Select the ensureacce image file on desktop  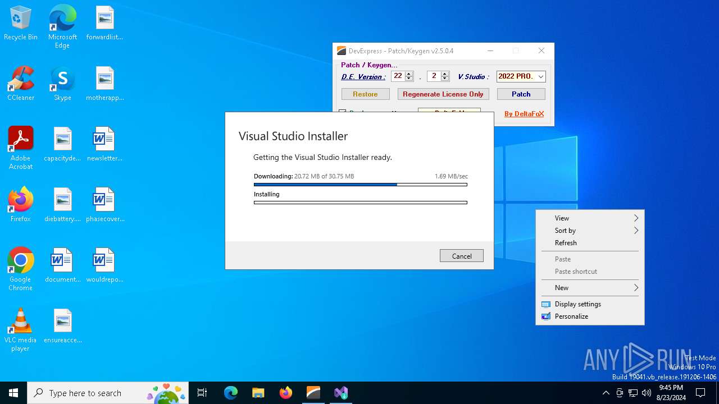(62, 327)
